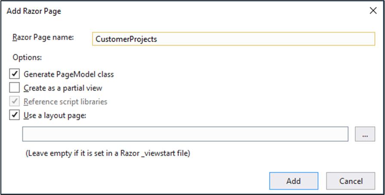Click the Reference script libraries label text
This screenshot has width=385, height=195.
click(65, 102)
